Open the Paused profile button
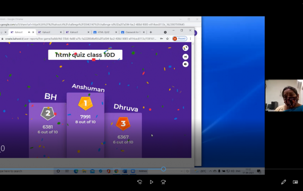303x191 pixels. (179, 39)
